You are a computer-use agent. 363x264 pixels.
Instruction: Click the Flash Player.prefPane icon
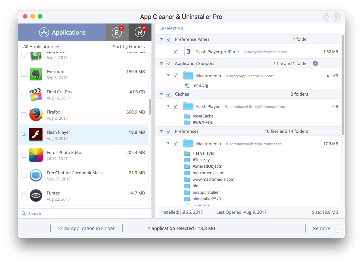pyautogui.click(x=188, y=51)
